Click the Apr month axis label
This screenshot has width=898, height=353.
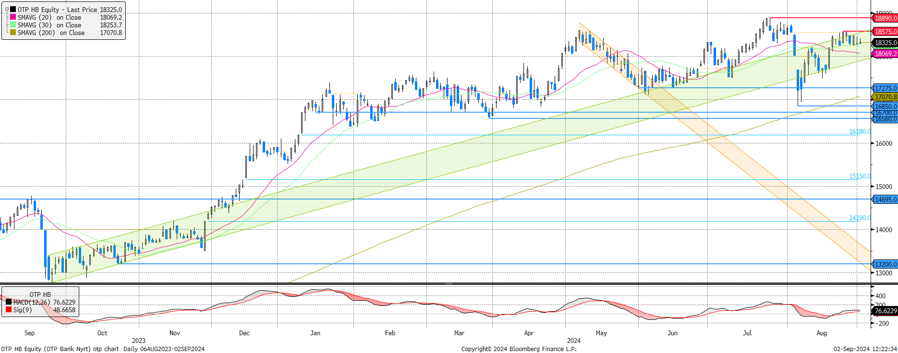(x=529, y=333)
